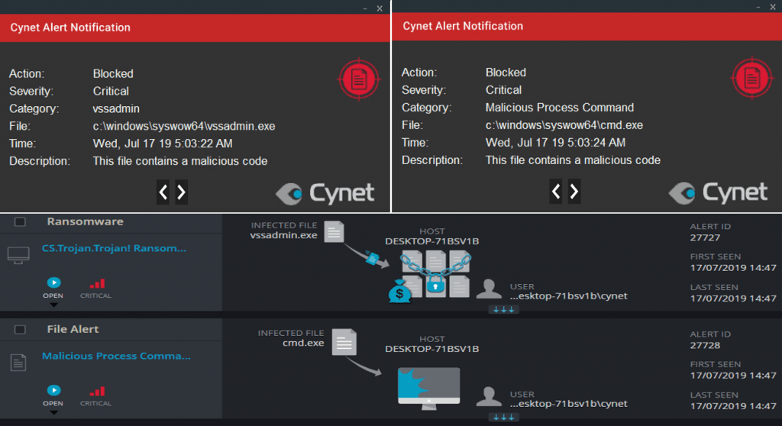
Task: Click the chained locked files ransomware graphic
Action: (x=435, y=274)
